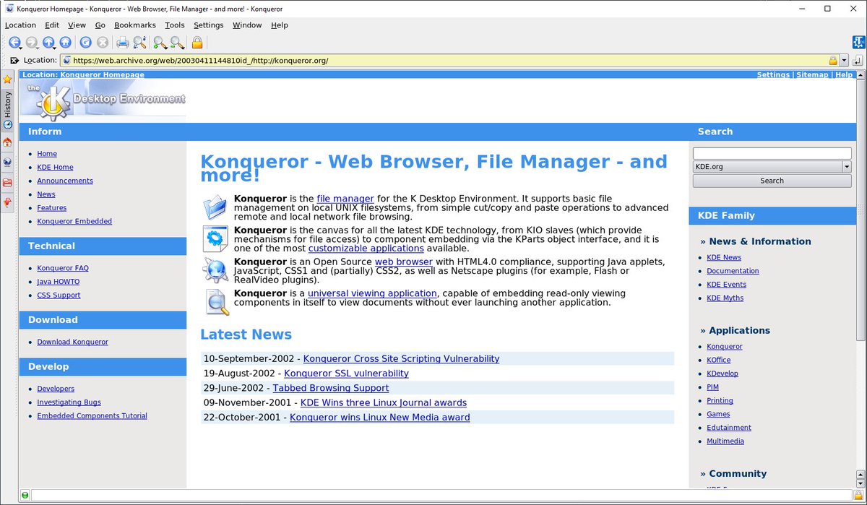Viewport: 867px width, 505px height.
Task: Follow the universal viewing application link
Action: point(372,293)
